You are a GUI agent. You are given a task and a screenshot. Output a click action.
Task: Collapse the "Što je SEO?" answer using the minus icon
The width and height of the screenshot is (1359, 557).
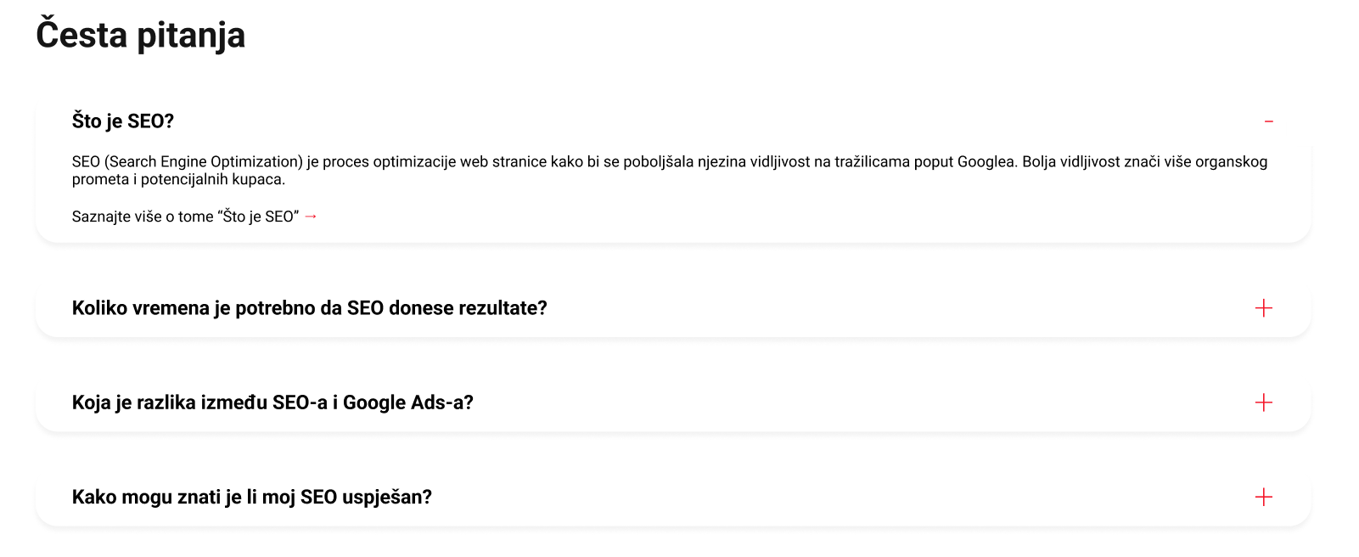point(1268,121)
